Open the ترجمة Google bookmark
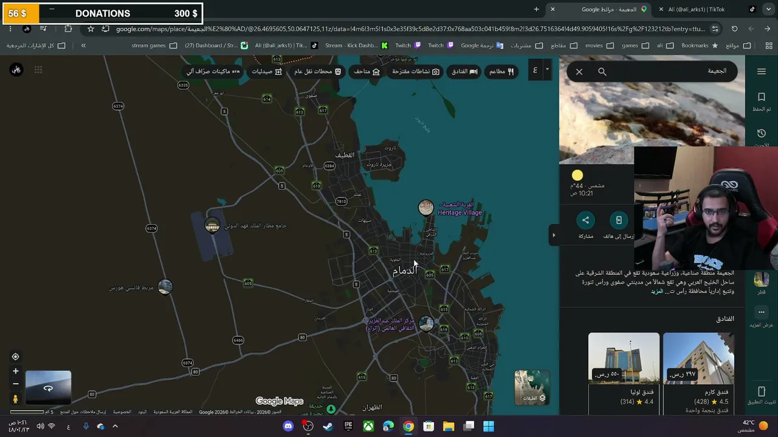Screen dimensions: 778x437 [482, 46]
